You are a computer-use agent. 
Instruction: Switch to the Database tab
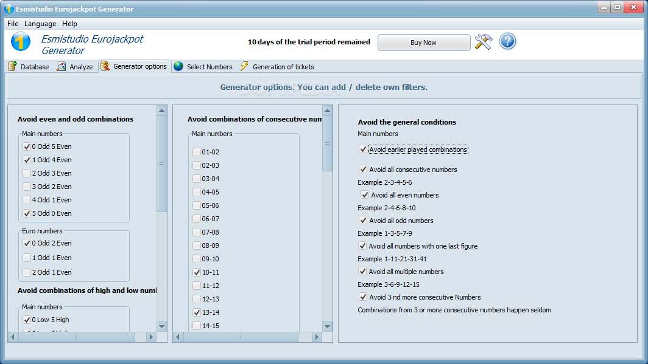(x=29, y=66)
